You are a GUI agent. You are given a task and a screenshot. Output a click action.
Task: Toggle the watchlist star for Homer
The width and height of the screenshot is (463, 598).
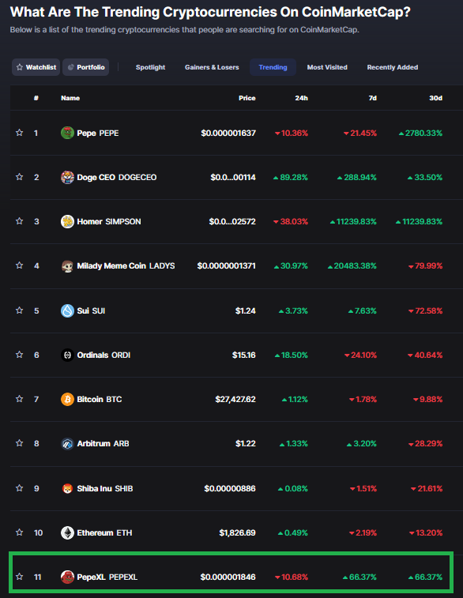click(20, 221)
